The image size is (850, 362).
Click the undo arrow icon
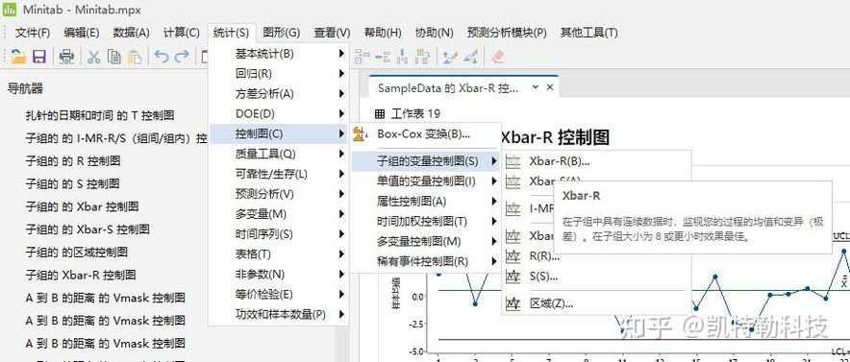(162, 57)
